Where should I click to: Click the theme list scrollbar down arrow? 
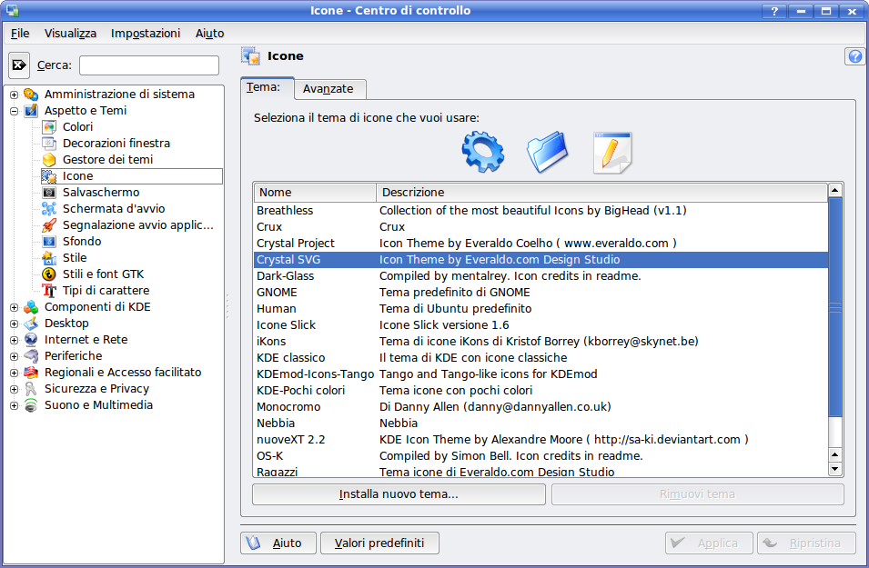[x=835, y=469]
